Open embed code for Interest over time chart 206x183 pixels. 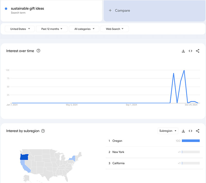click(190, 51)
